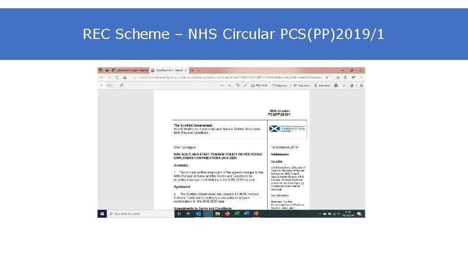This screenshot has width=468, height=263.
Task: Set these tabs aside icon
Action: tap(107, 70)
